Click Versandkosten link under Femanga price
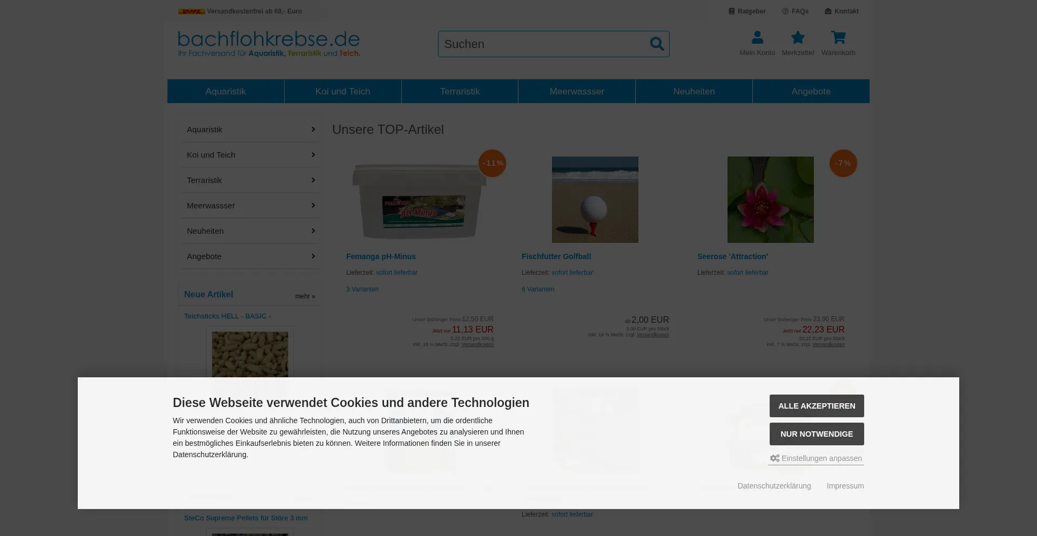This screenshot has width=1037, height=536. 477,344
